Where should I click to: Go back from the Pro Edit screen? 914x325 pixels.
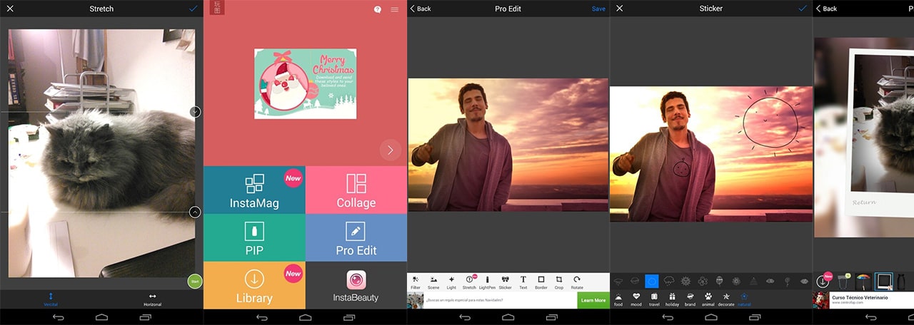(x=421, y=9)
